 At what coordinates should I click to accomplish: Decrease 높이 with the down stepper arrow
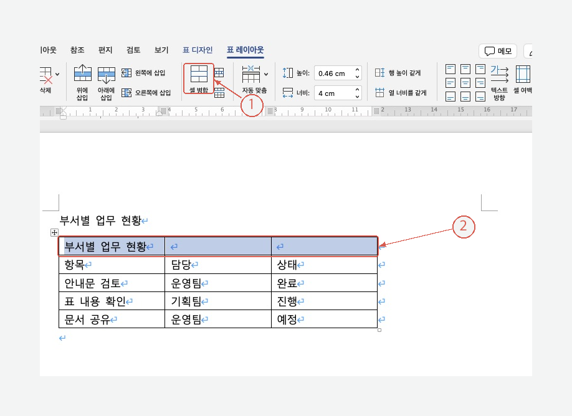point(358,77)
